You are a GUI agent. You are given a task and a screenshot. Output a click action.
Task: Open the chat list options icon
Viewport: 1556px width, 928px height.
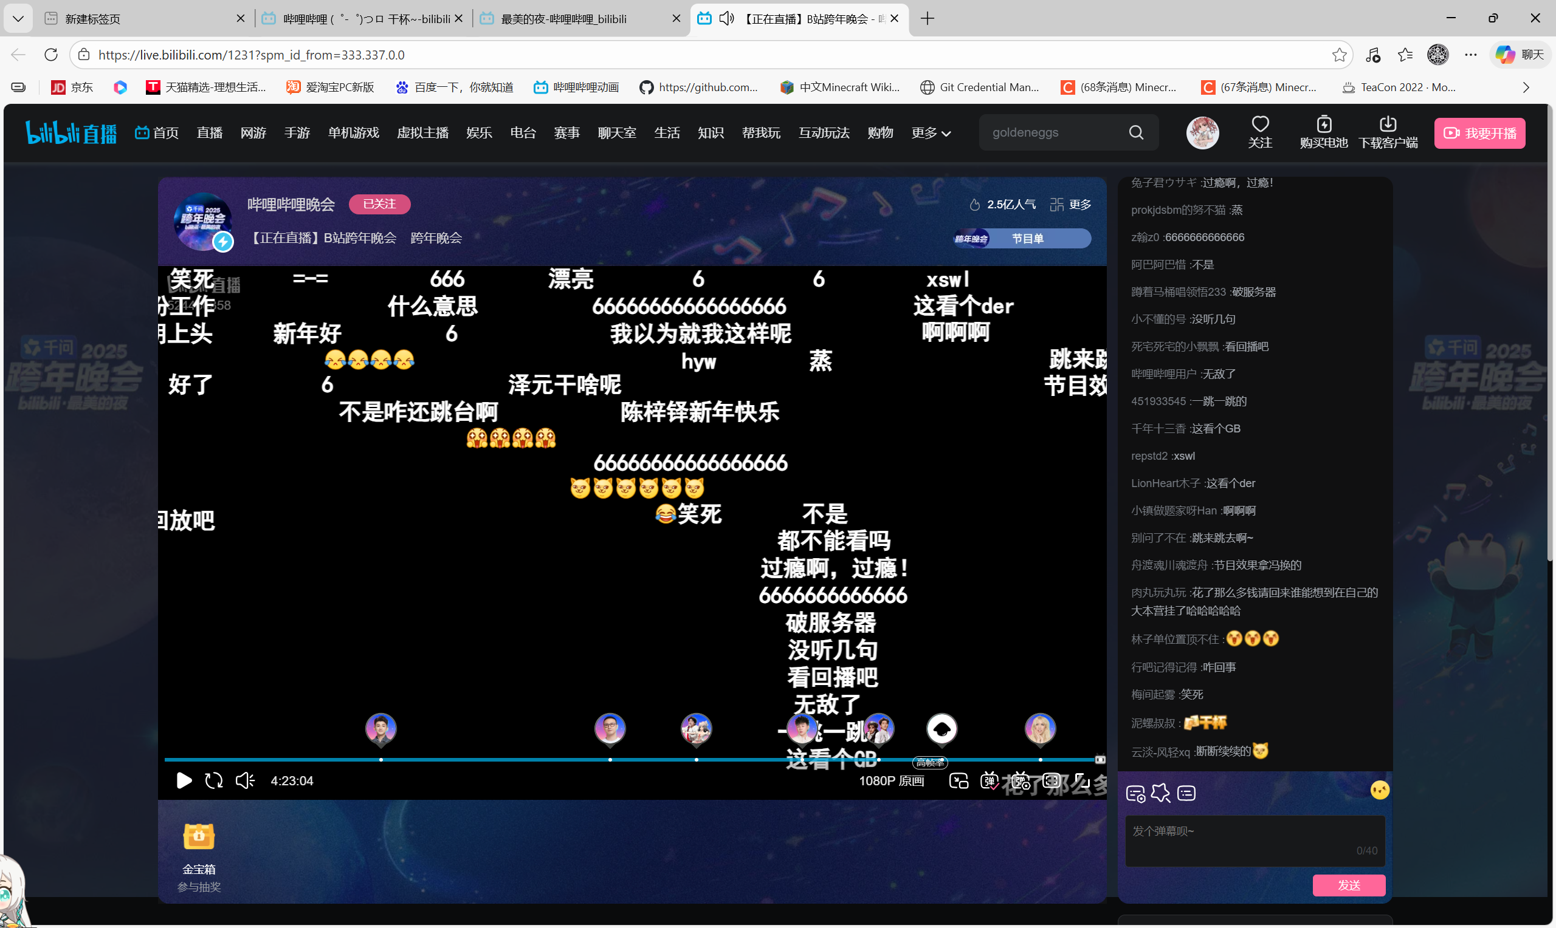coord(1186,793)
